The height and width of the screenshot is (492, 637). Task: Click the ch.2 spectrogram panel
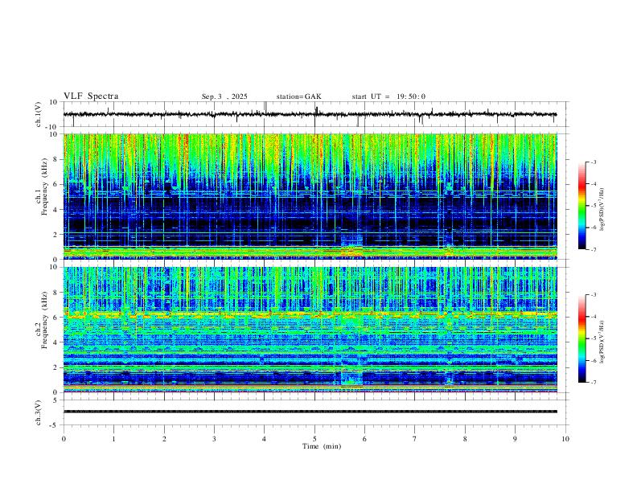(310, 330)
